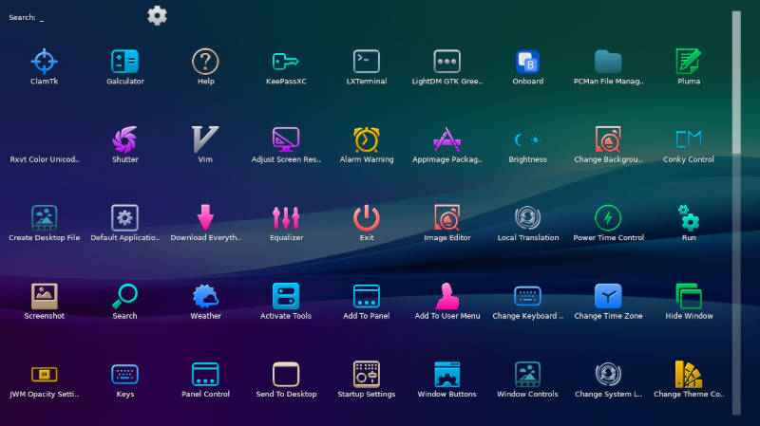Screen dimensions: 760x426
Task: Launch the Onboard keyboard
Action: pyautogui.click(x=527, y=62)
